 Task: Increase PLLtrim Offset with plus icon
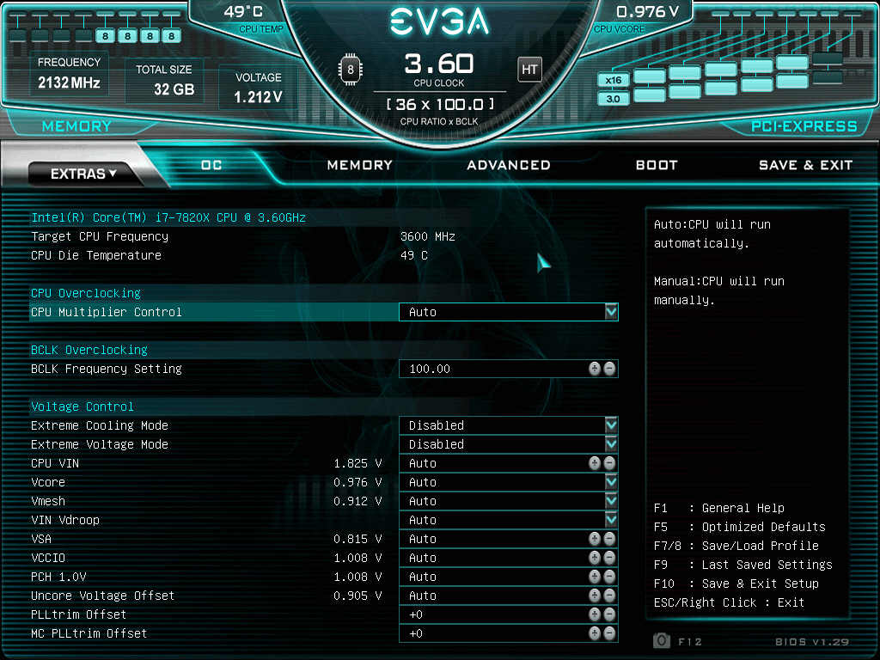(595, 614)
